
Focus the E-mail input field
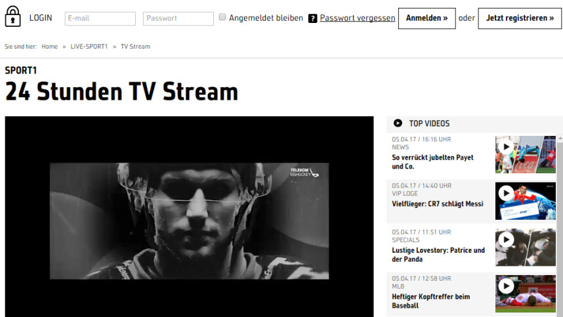[100, 18]
